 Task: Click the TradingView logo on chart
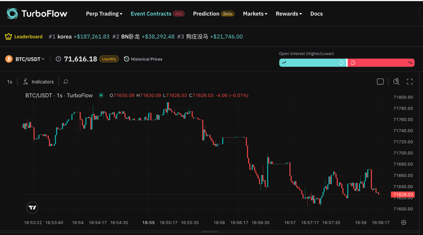[32, 208]
